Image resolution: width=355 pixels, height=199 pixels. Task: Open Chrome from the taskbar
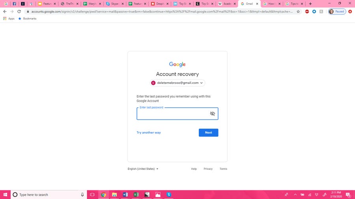point(103,195)
